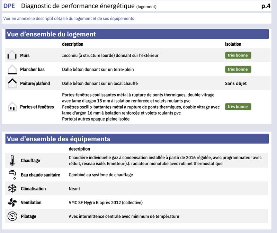Click the "VMC SF Hygro B" ventilation description
The image size is (277, 233).
pyautogui.click(x=106, y=203)
